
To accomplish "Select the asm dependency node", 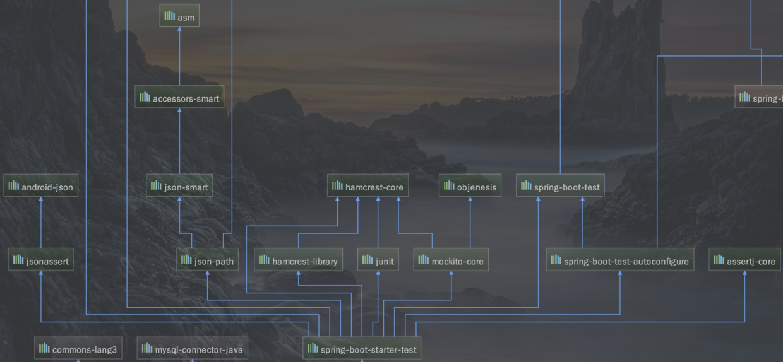I will (179, 16).
